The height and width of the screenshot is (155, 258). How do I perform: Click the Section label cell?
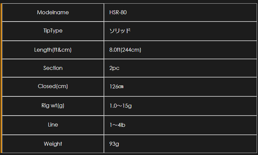[x=53, y=68]
